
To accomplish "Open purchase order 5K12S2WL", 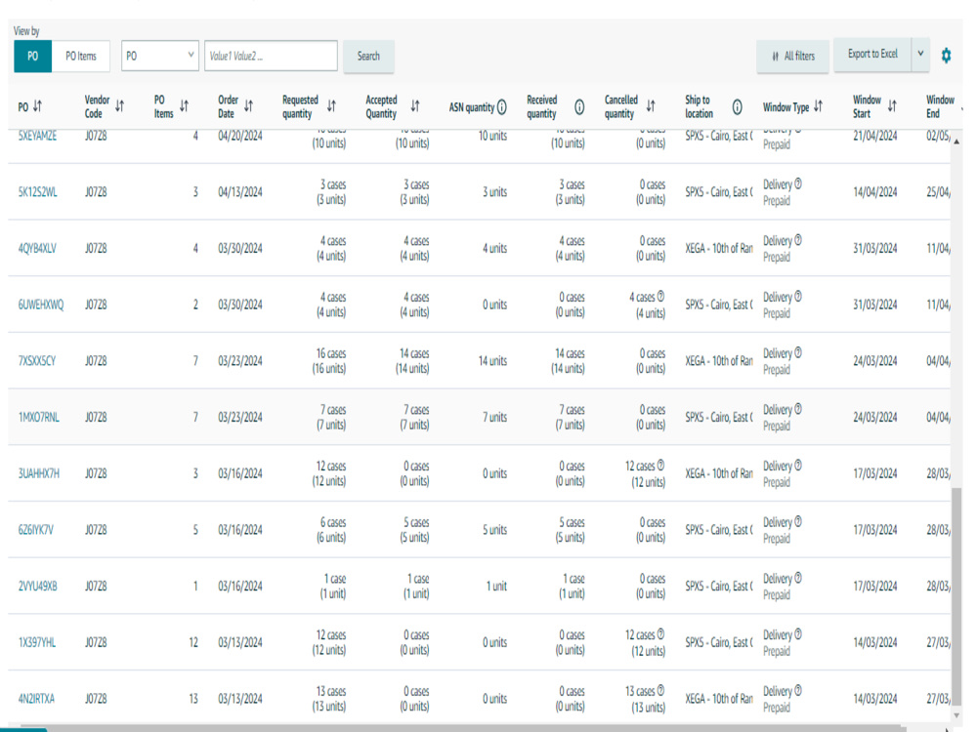I will click(x=37, y=192).
